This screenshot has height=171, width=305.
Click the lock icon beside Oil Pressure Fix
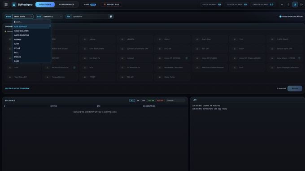coord(122,67)
